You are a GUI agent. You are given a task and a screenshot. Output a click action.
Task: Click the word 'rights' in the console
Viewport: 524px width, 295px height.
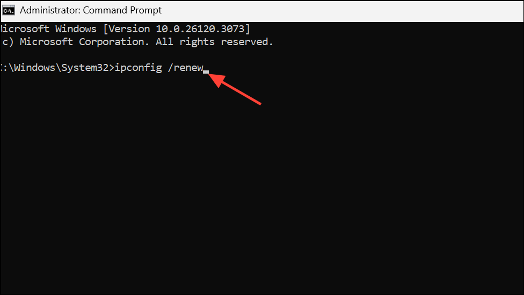coord(197,42)
